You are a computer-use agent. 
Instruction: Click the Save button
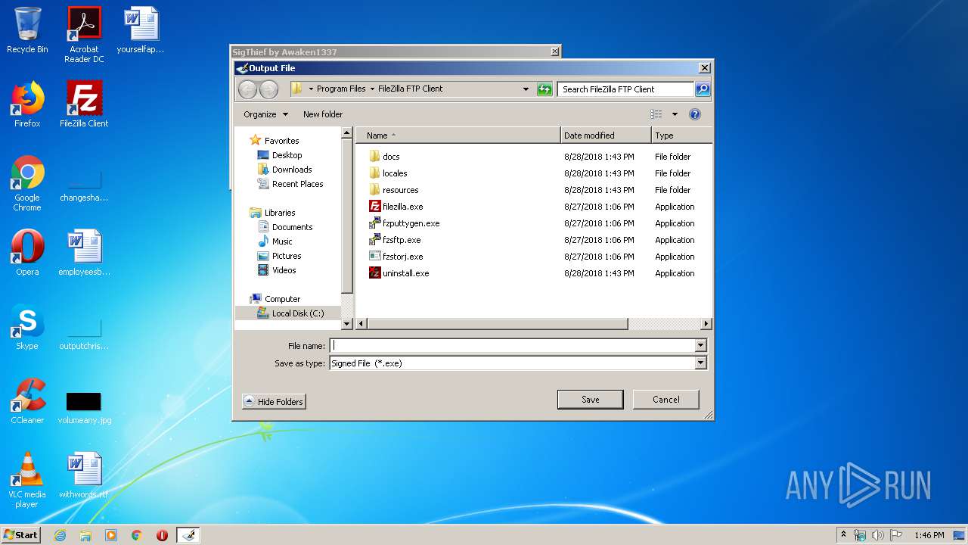pos(590,400)
